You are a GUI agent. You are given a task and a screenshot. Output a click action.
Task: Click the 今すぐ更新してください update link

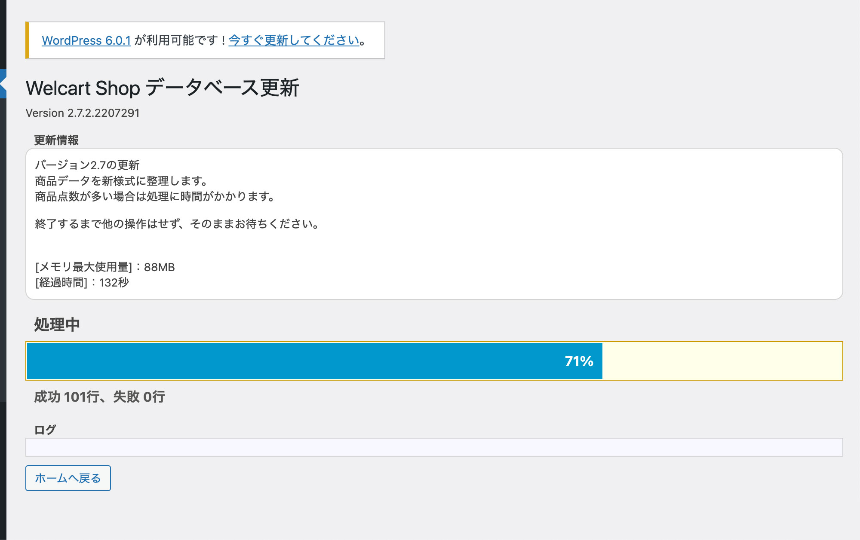[x=294, y=40]
